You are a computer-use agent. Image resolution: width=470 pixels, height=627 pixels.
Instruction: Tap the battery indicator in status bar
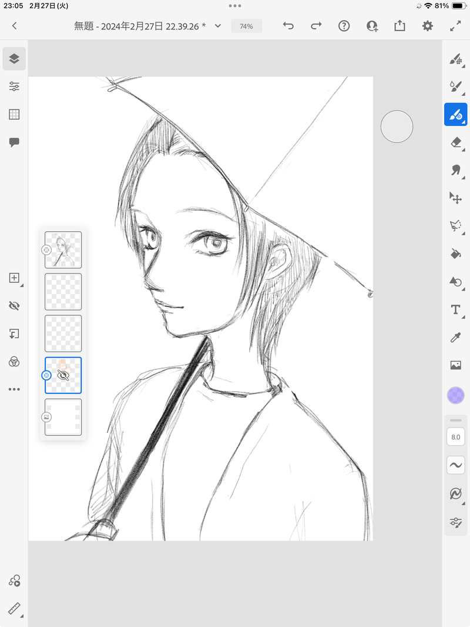pyautogui.click(x=458, y=6)
